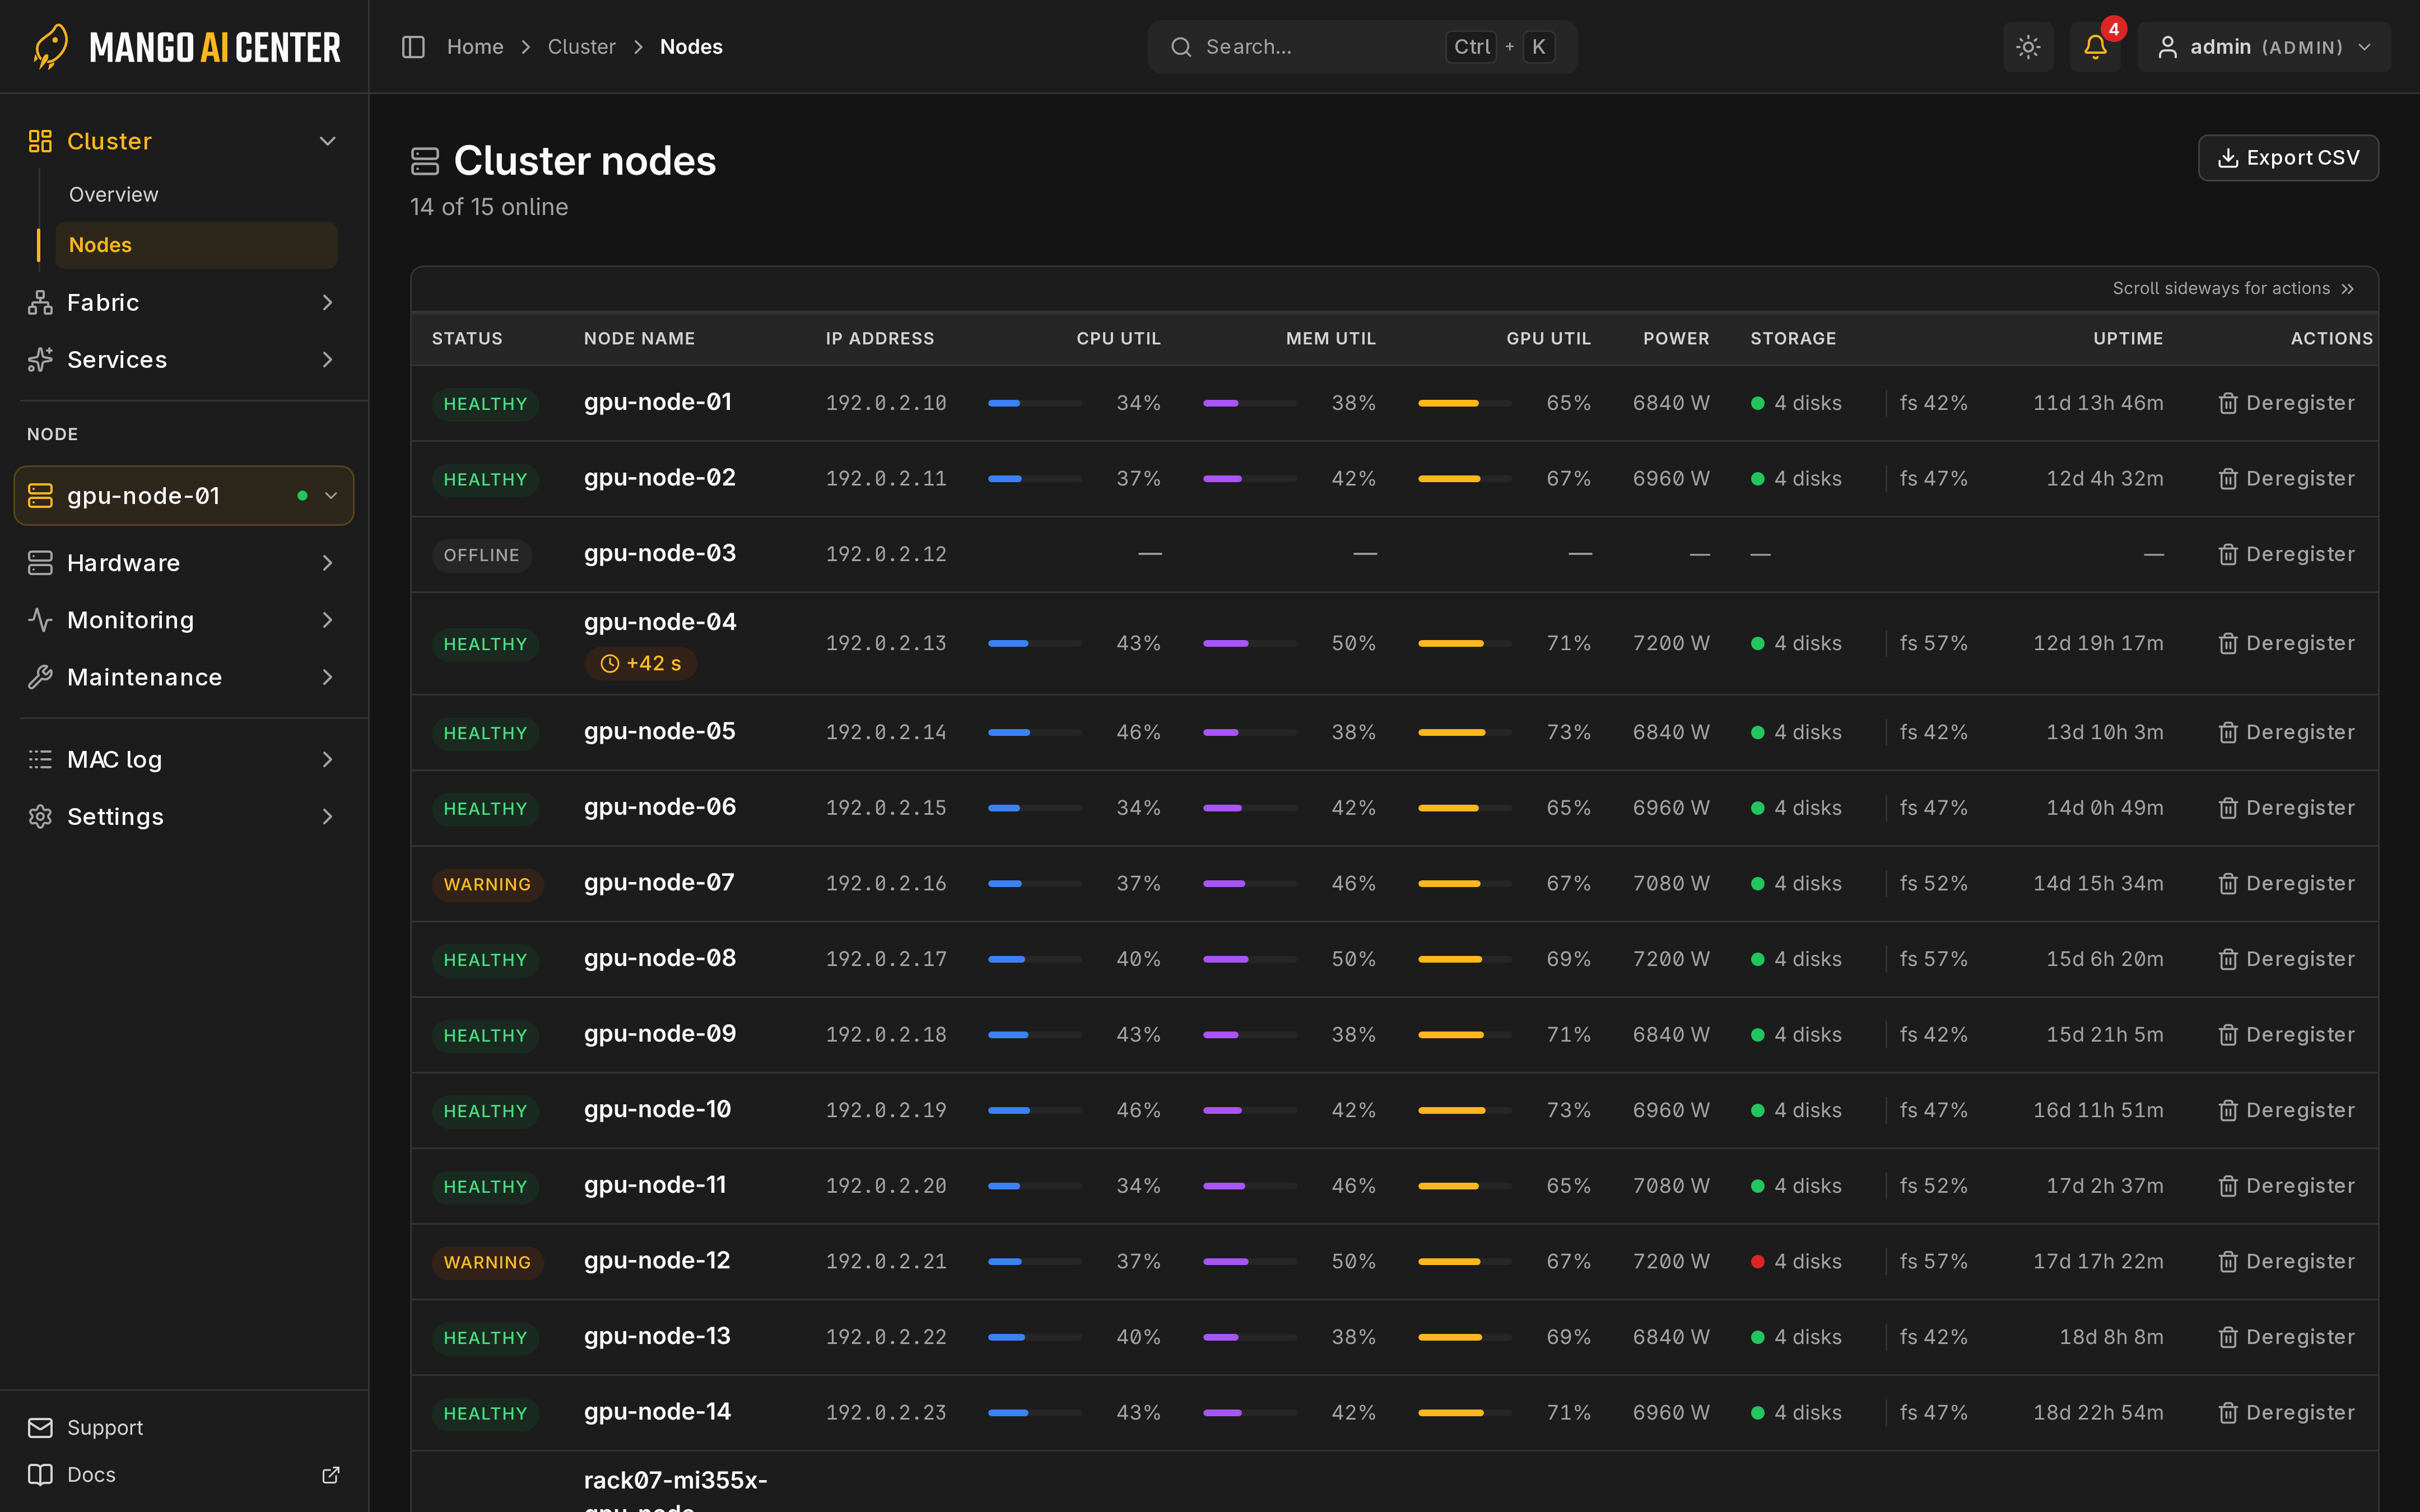The height and width of the screenshot is (1512, 2420).
Task: Deregister gpu-node-07
Action: tap(2286, 883)
